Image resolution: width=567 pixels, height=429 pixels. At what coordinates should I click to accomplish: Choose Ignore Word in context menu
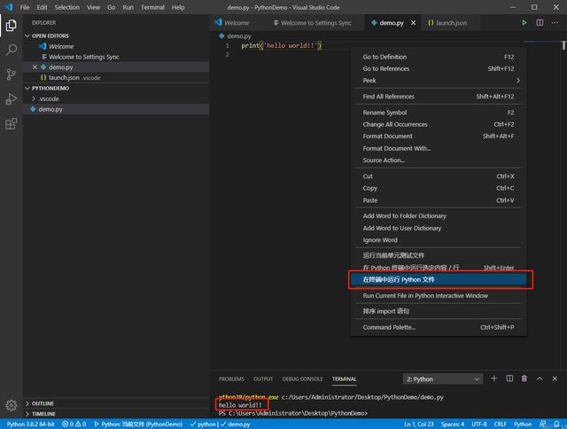(439, 240)
